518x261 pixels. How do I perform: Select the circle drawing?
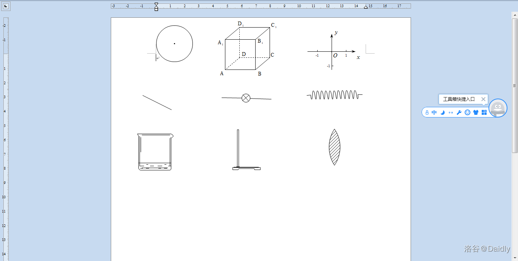point(174,44)
